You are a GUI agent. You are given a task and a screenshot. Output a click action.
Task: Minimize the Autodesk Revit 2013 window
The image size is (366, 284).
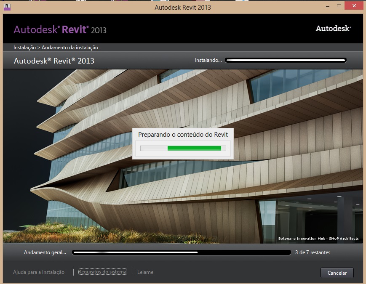tap(328, 7)
